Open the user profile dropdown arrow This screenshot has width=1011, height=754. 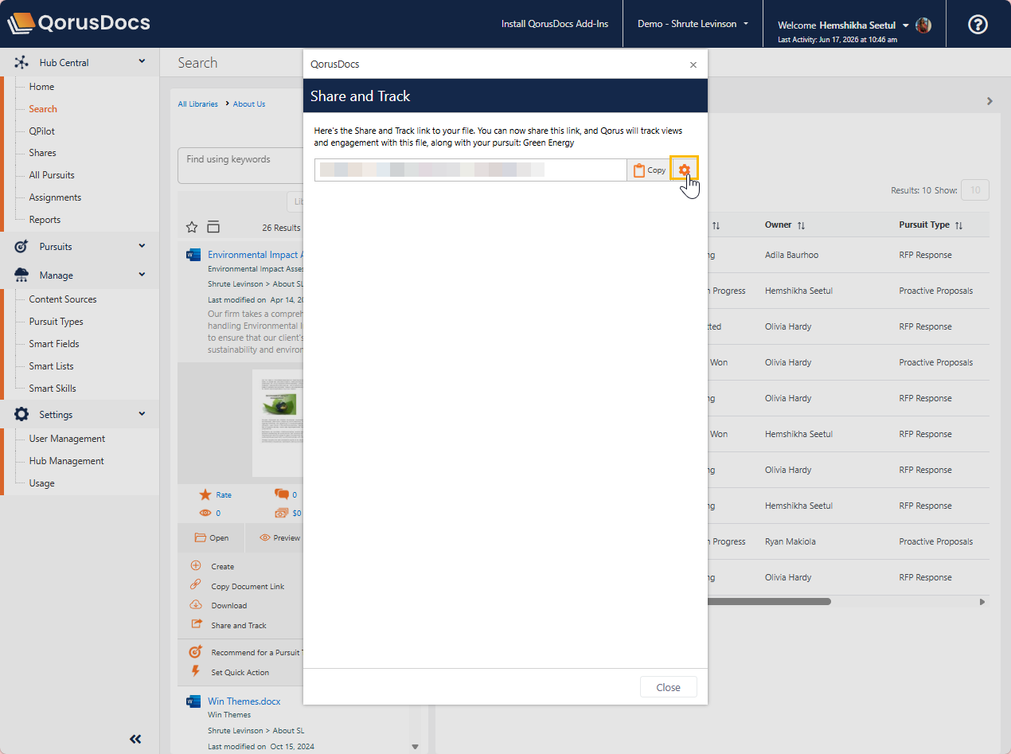click(x=906, y=25)
